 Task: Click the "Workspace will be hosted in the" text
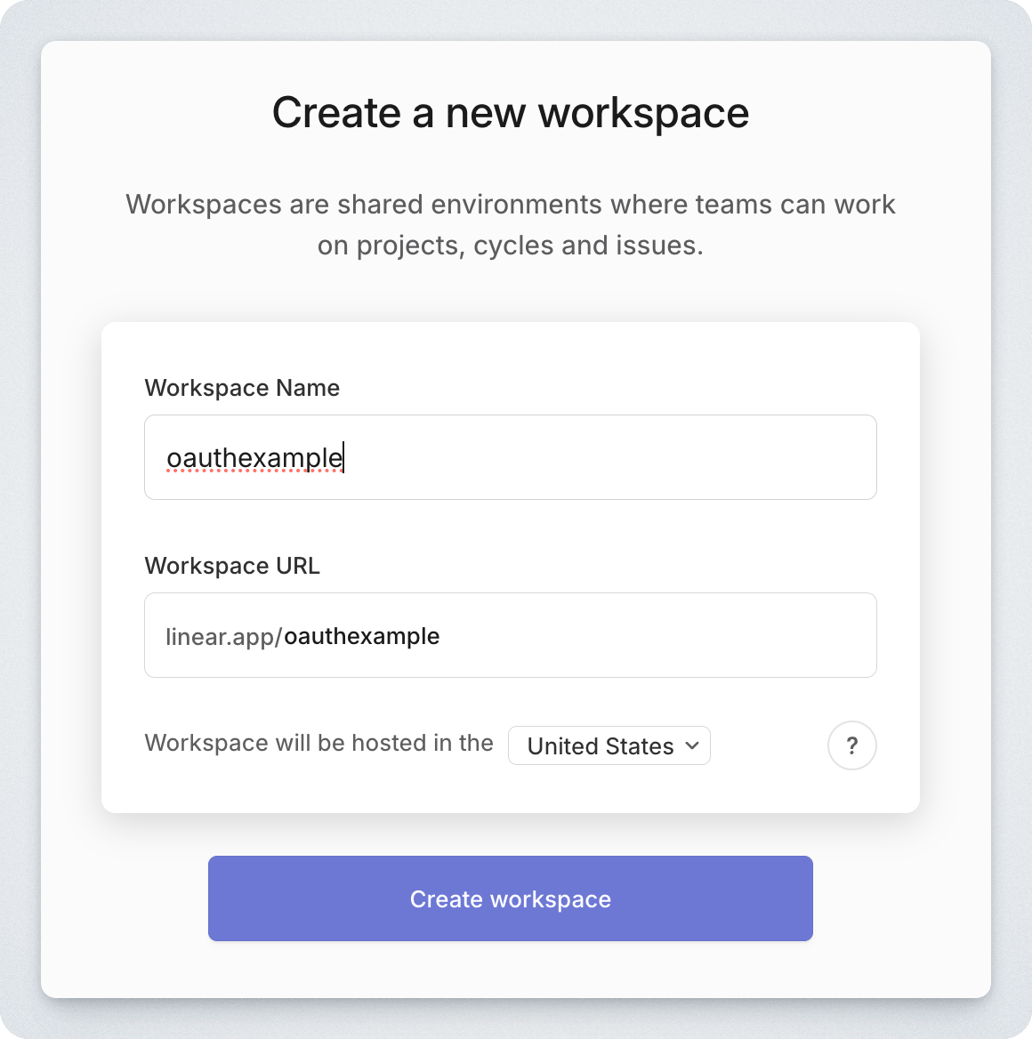coord(318,743)
